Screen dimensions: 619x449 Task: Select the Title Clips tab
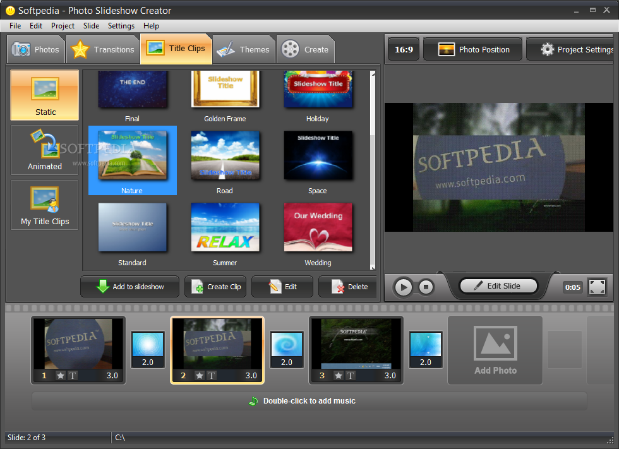176,49
